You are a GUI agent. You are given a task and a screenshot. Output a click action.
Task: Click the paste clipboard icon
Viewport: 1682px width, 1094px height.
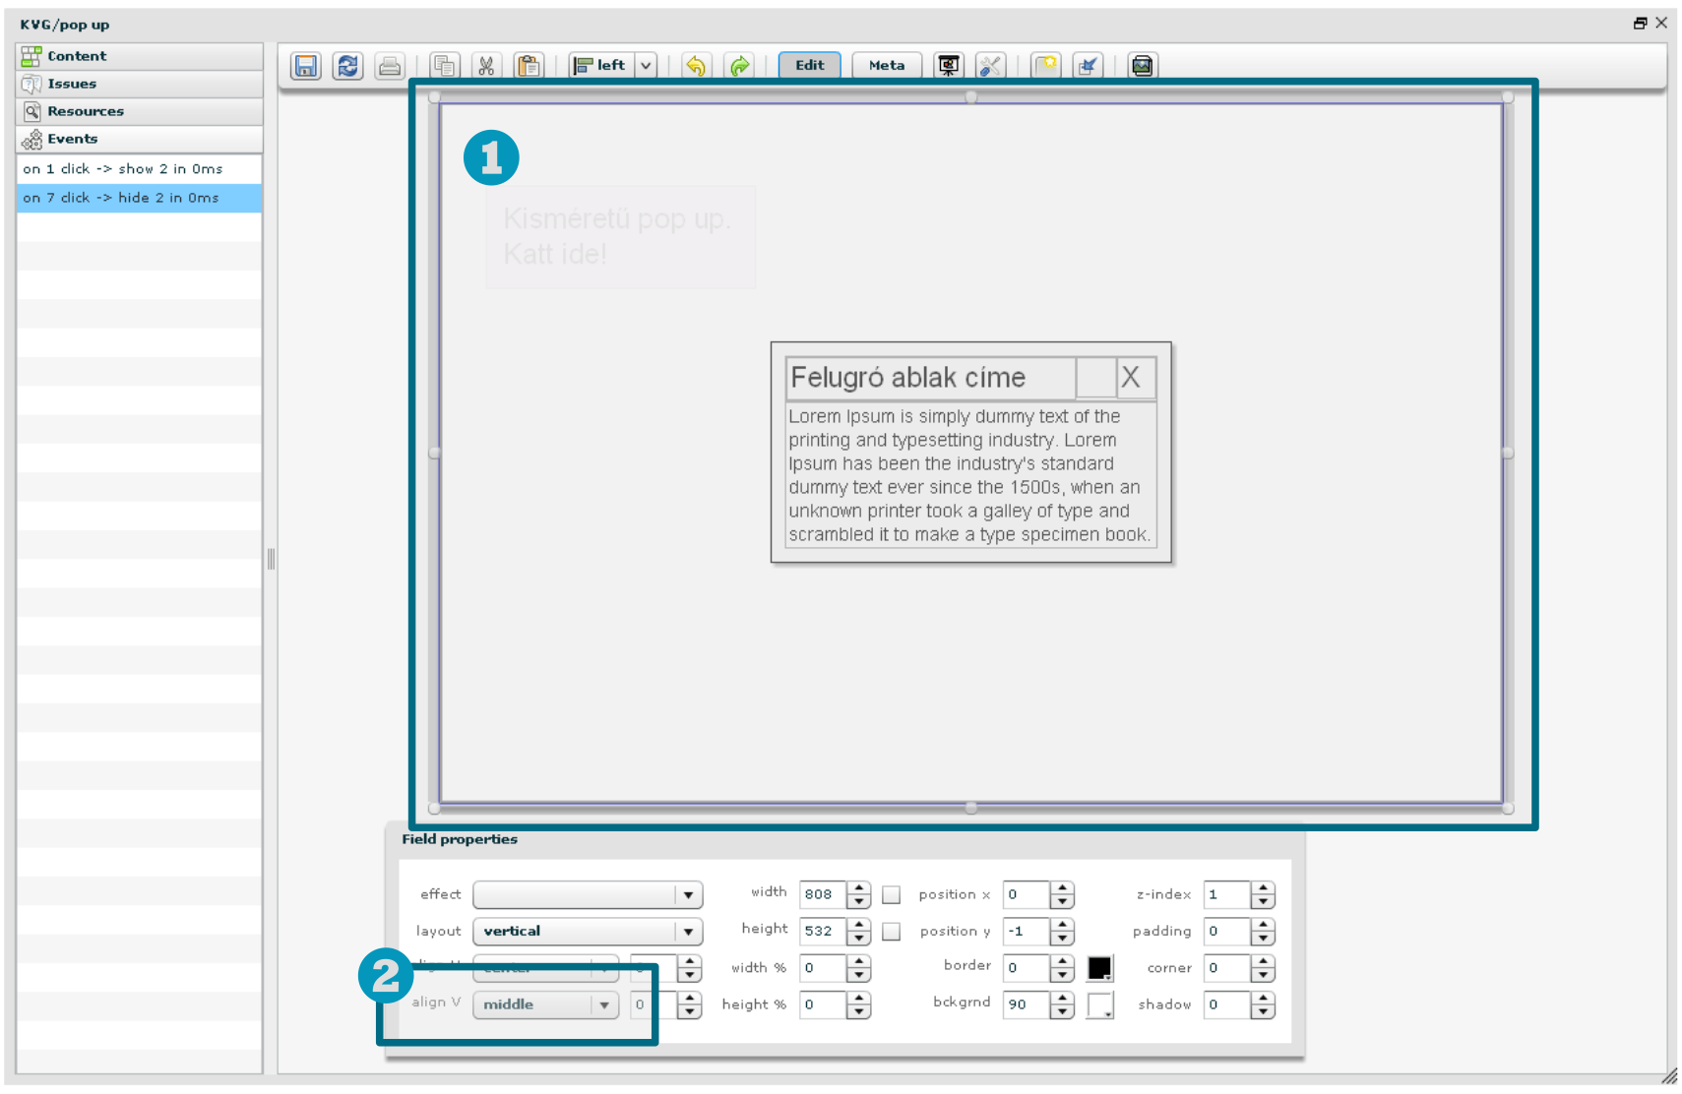pos(529,66)
